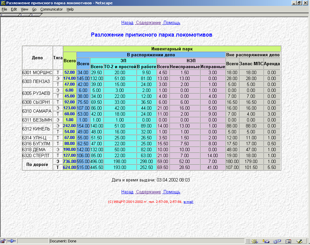Open Navigator from the component bar
This screenshot has height=245, width=310.
click(x=254, y=241)
